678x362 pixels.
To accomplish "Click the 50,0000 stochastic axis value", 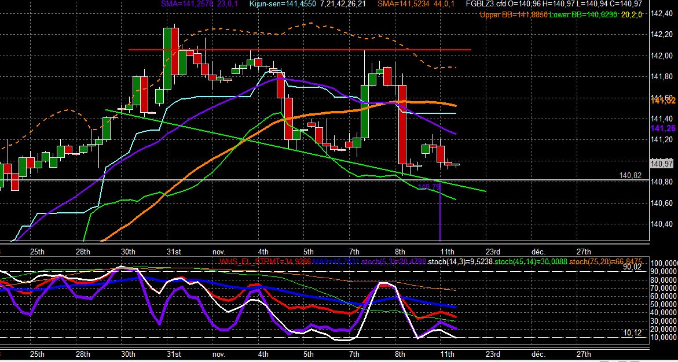I will pos(662,305).
